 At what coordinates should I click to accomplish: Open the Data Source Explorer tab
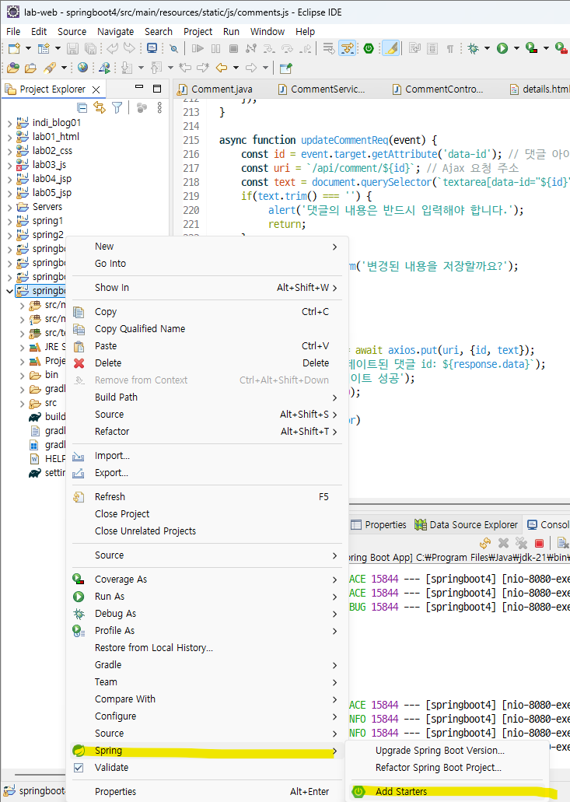pyautogui.click(x=468, y=525)
